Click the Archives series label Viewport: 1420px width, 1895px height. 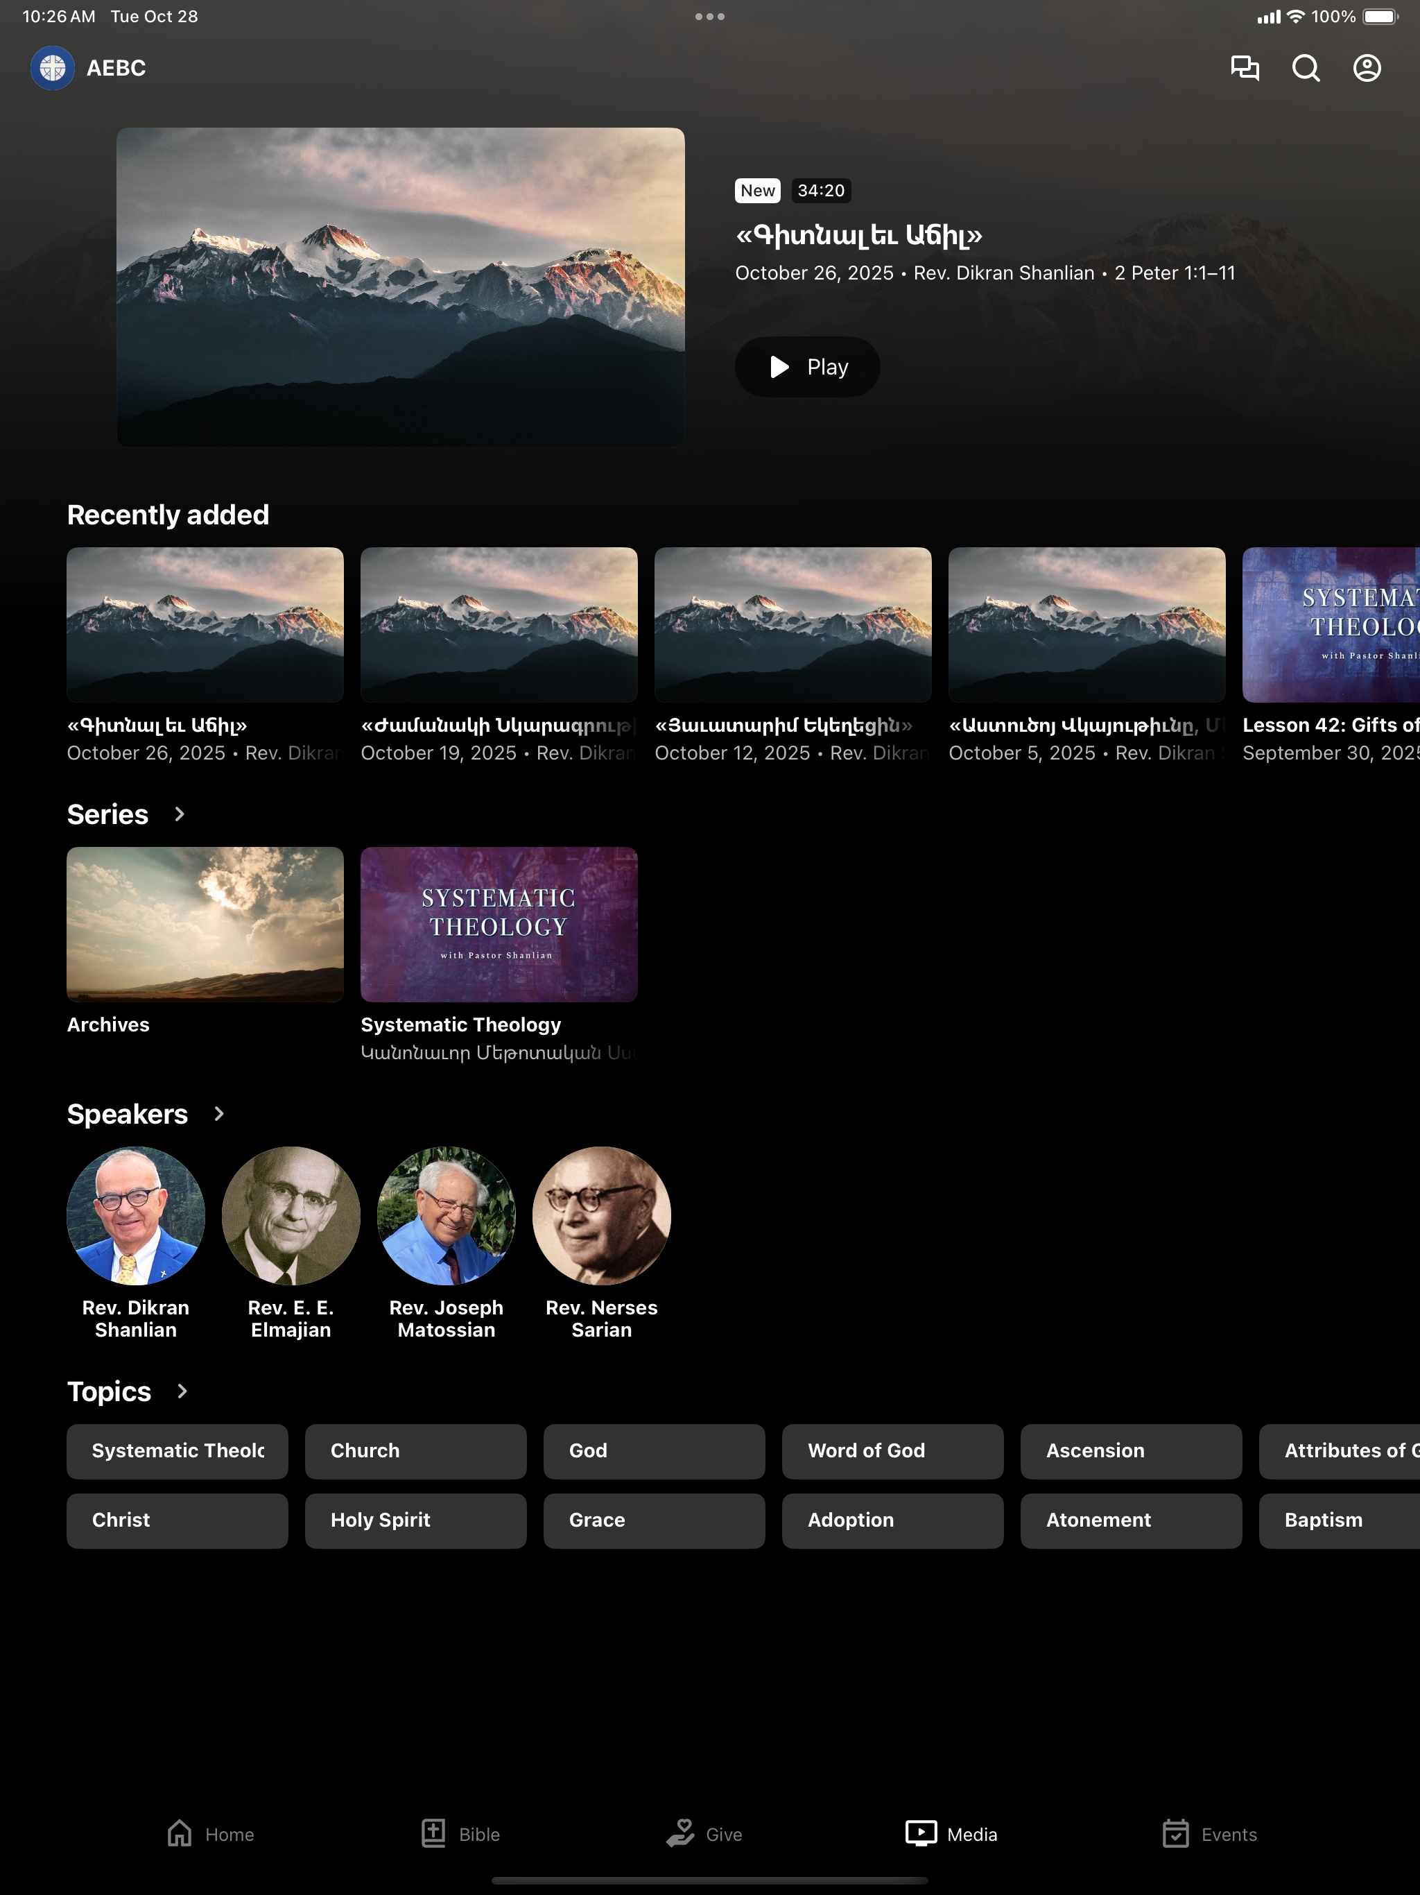point(108,1024)
